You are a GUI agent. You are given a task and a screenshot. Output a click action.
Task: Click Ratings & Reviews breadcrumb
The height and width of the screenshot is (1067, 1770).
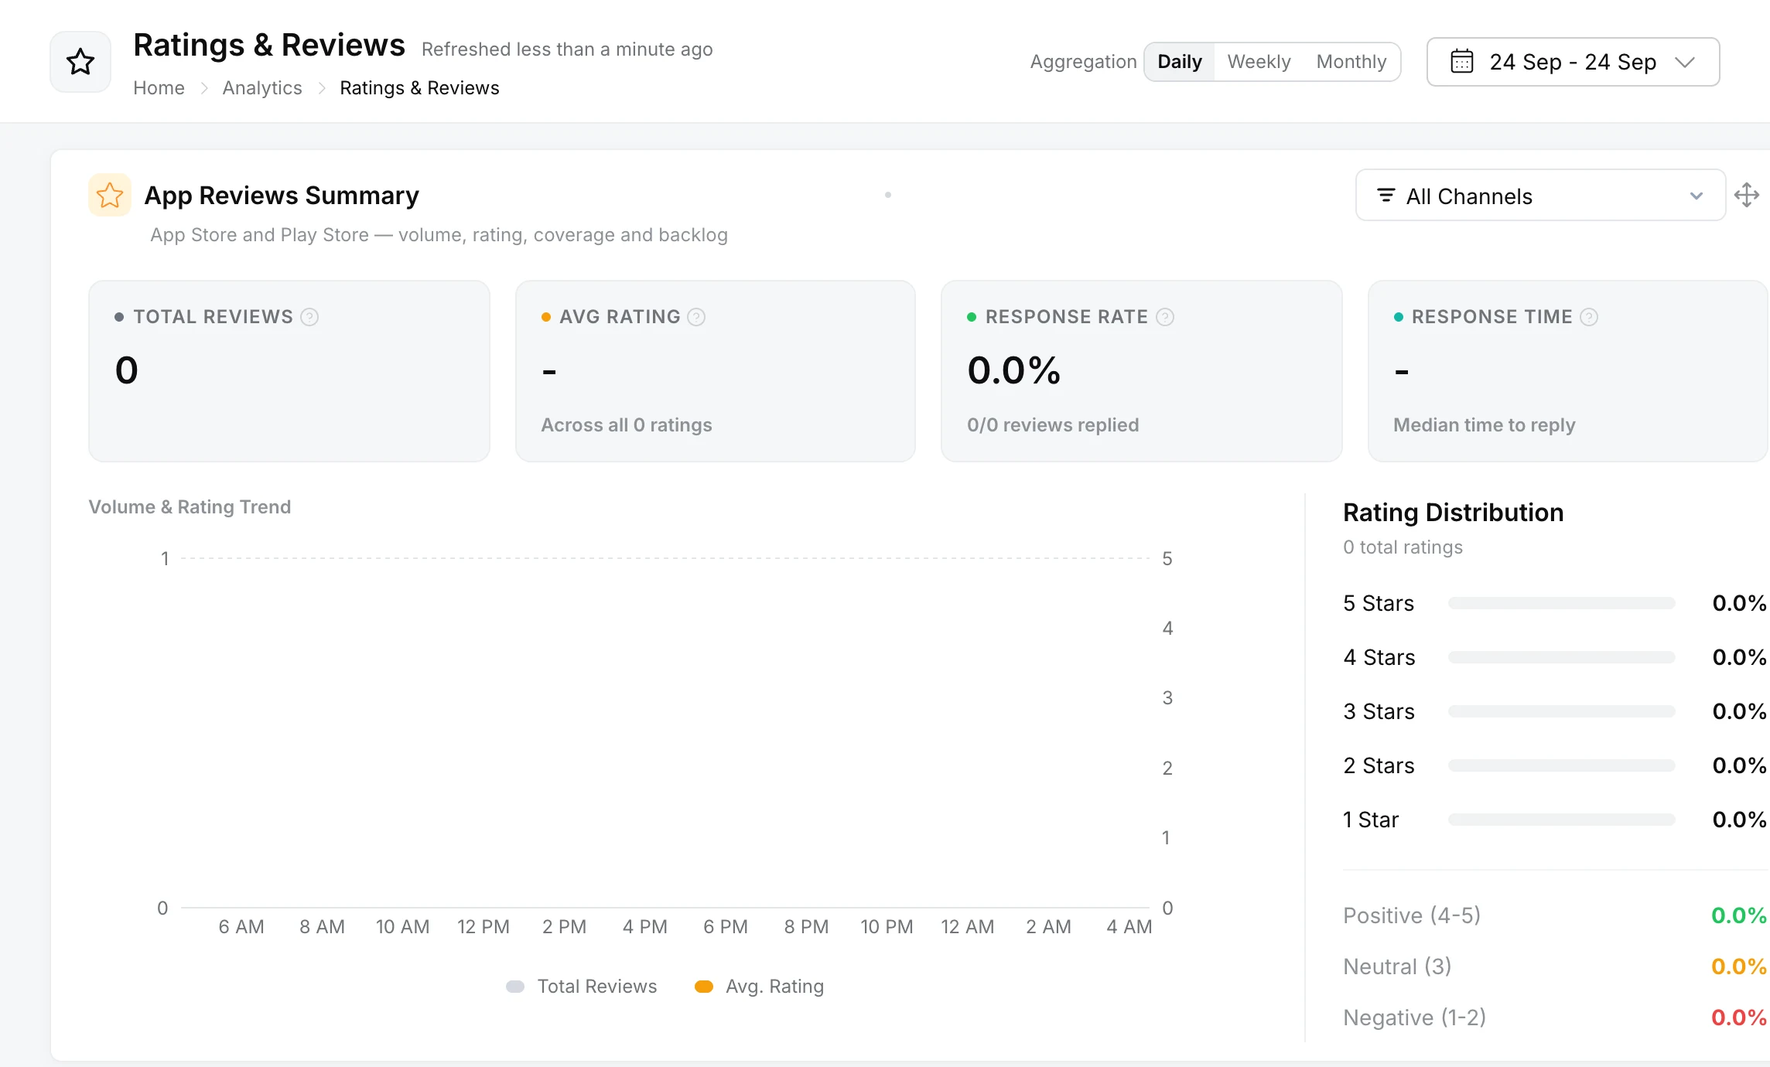pyautogui.click(x=419, y=88)
